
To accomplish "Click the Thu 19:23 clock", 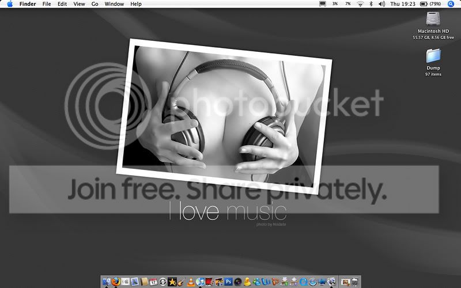I will (x=403, y=4).
